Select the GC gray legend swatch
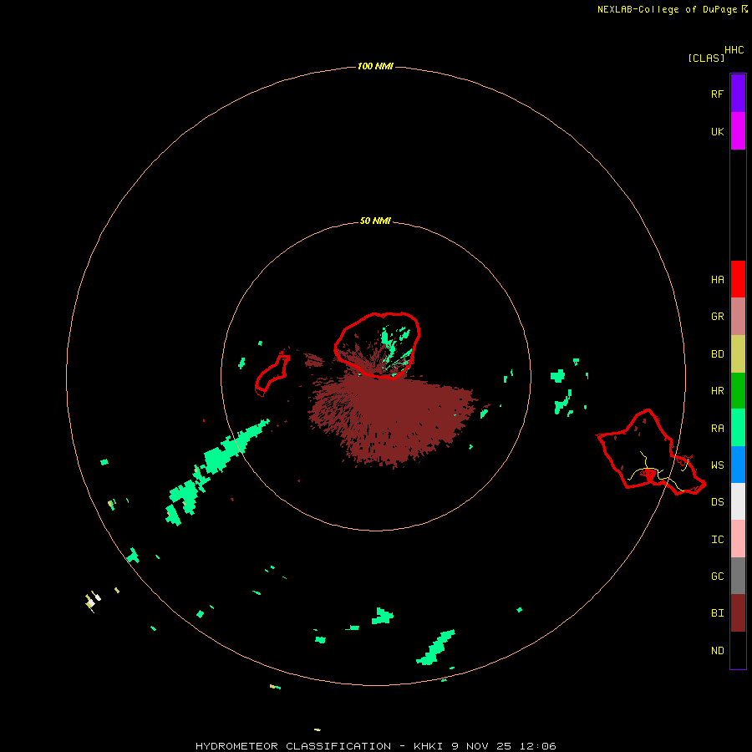Image resolution: width=752 pixels, height=752 pixels. point(738,576)
